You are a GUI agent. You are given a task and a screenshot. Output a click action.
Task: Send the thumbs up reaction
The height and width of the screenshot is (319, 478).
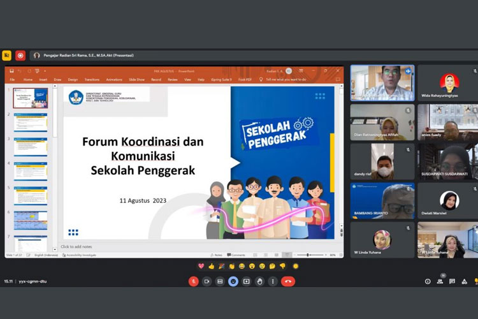pos(212,266)
